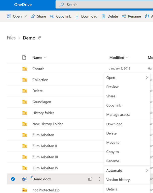Select Version history from the context menu

pyautogui.click(x=118, y=180)
